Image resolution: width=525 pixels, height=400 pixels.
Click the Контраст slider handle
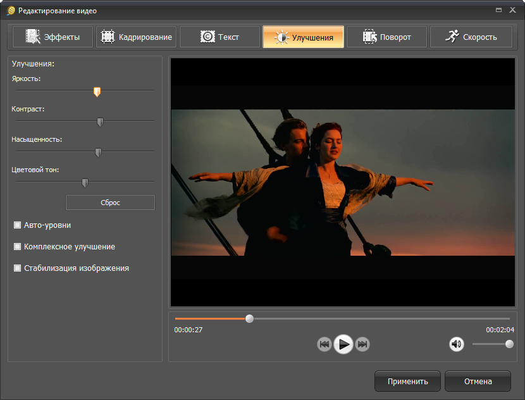pos(100,122)
